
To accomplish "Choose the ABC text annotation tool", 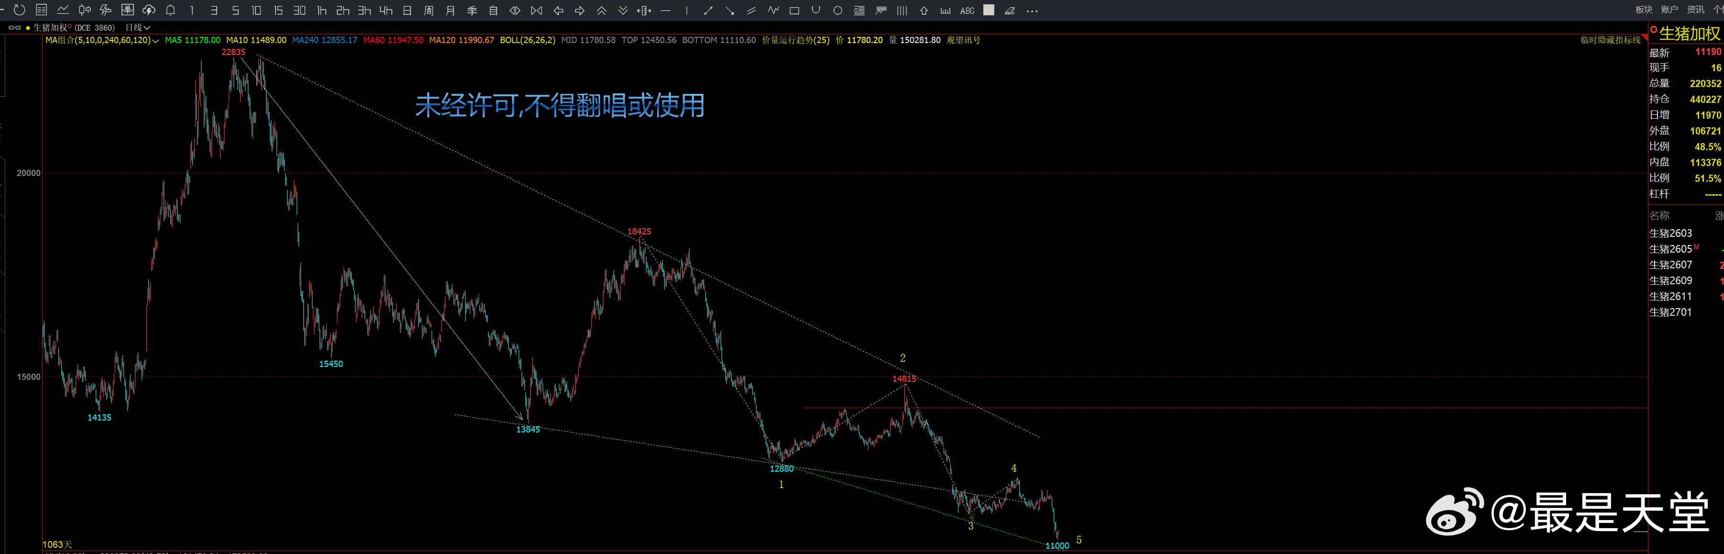I will pos(967,11).
